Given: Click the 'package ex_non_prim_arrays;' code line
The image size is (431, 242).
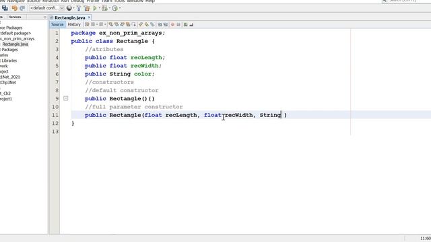Looking at the screenshot, I should coord(118,33).
